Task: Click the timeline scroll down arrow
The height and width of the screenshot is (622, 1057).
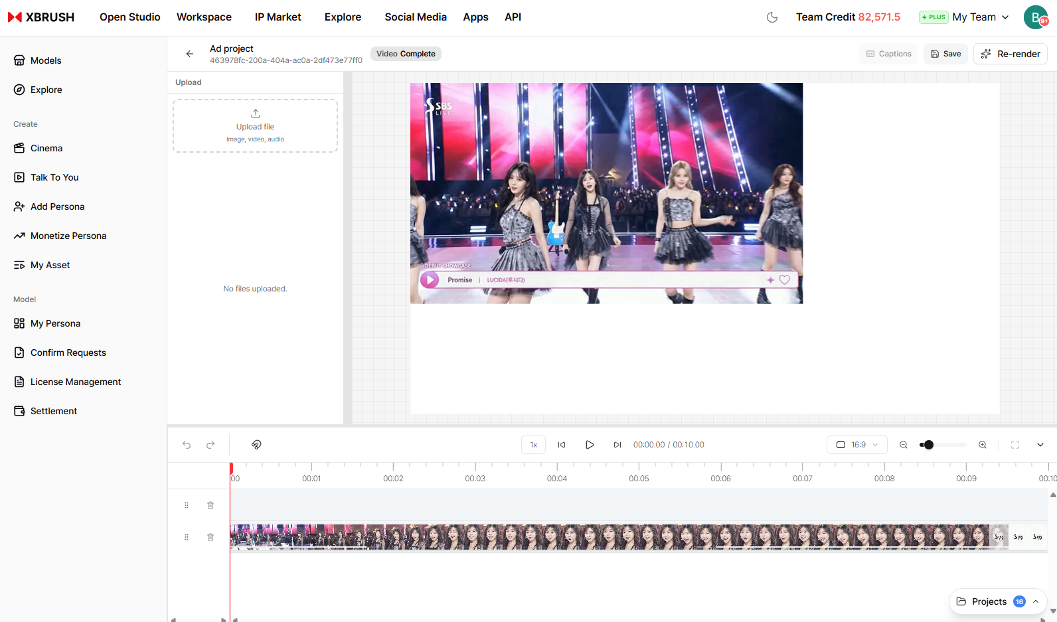Action: coord(1052,611)
